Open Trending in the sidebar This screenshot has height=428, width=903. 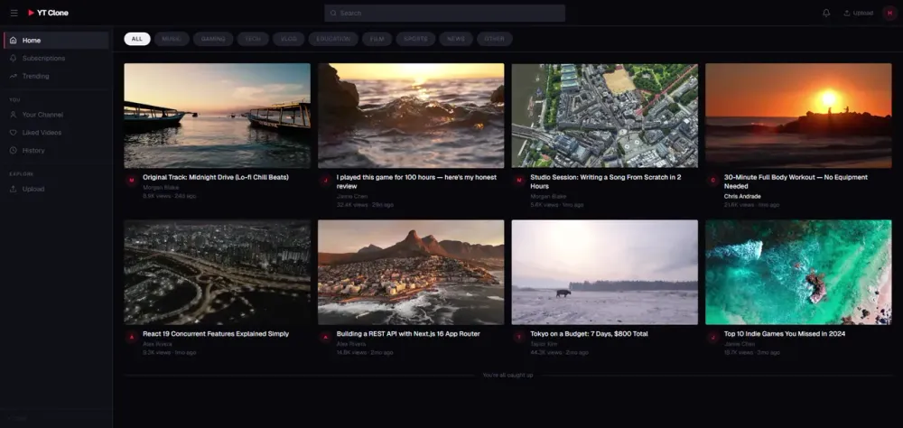[56, 76]
